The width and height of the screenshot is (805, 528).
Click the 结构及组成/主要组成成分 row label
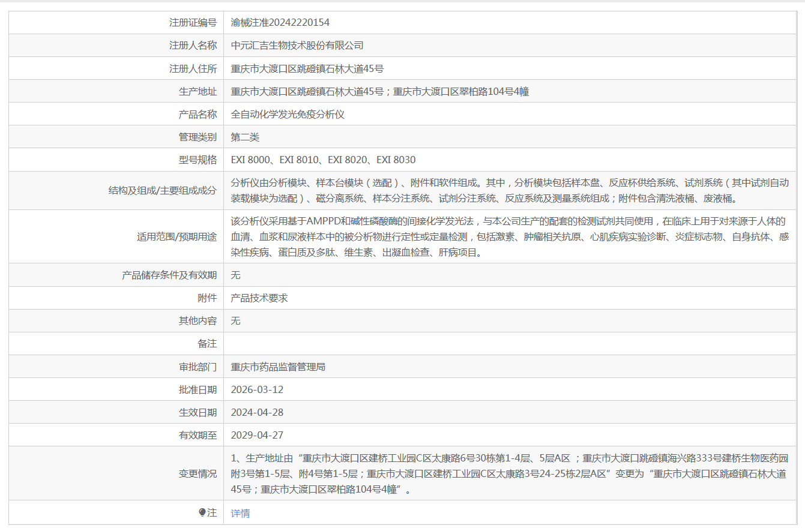[163, 190]
